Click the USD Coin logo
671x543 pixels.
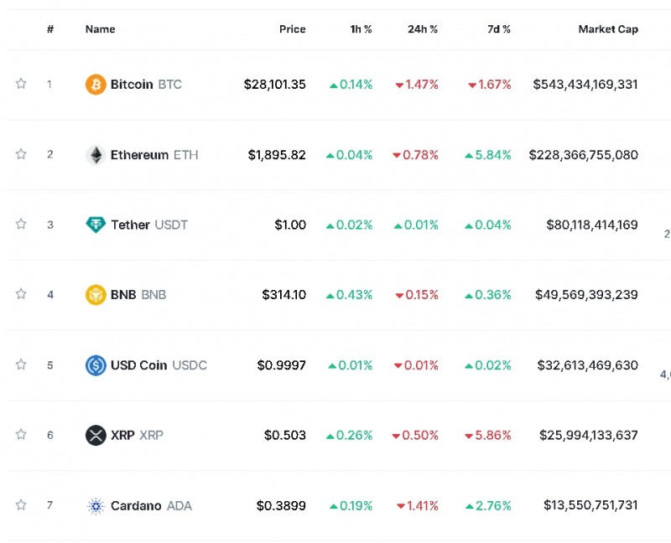(x=96, y=365)
